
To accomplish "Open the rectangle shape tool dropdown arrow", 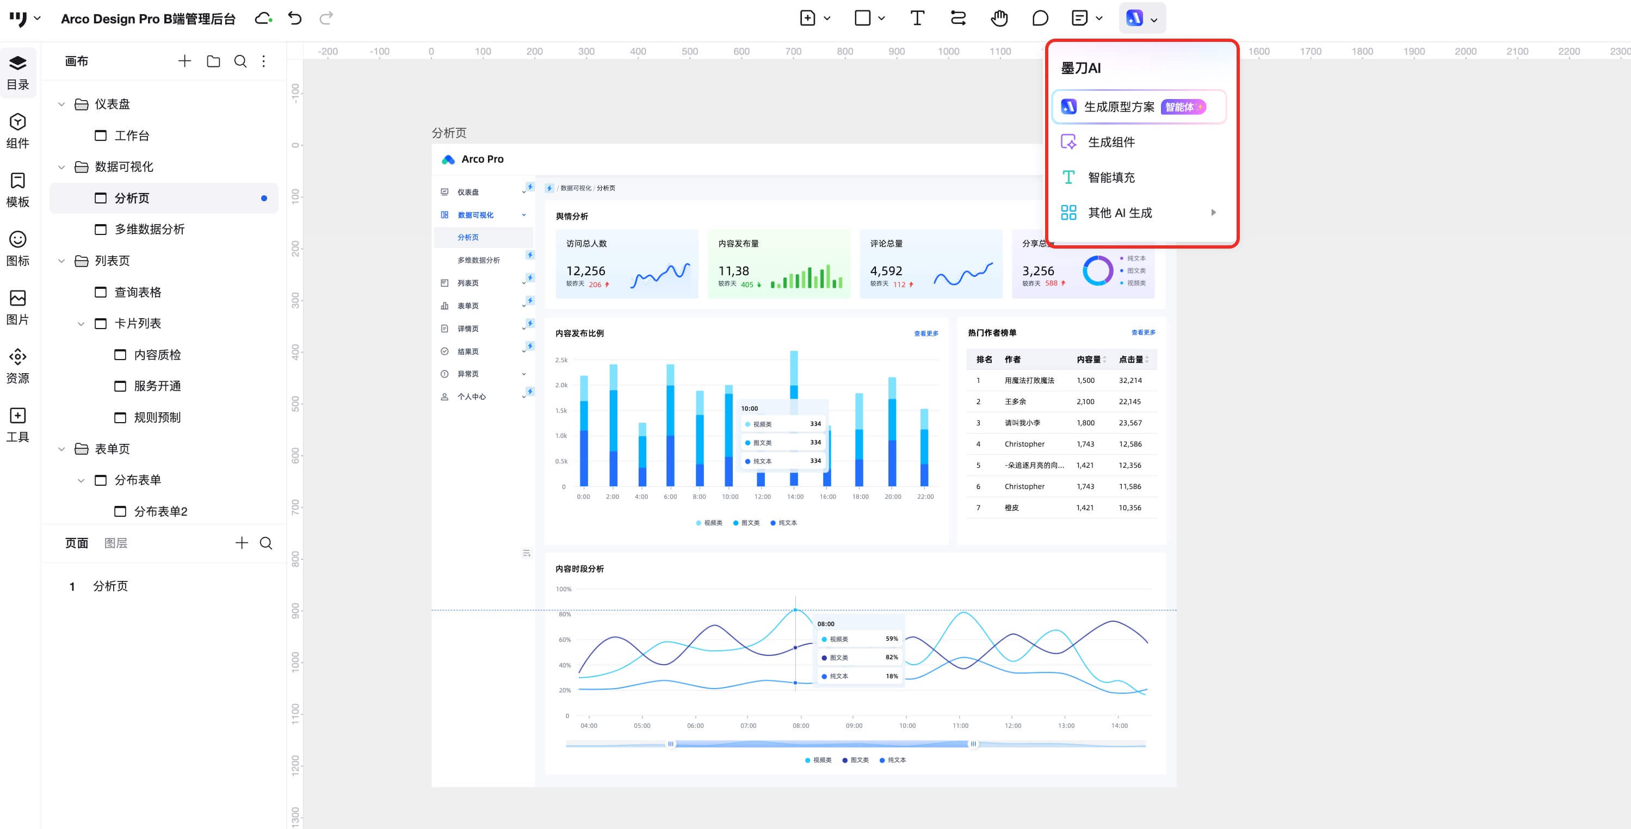I will (881, 18).
